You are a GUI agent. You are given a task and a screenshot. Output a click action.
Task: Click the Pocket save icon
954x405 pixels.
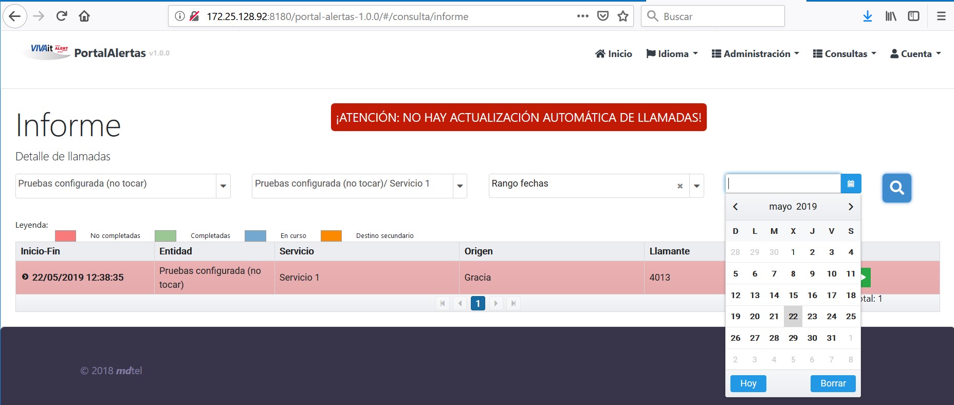pos(603,16)
